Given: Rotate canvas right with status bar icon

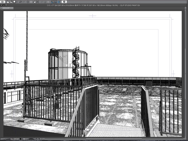Looking at the screenshot, I should coord(39,139).
